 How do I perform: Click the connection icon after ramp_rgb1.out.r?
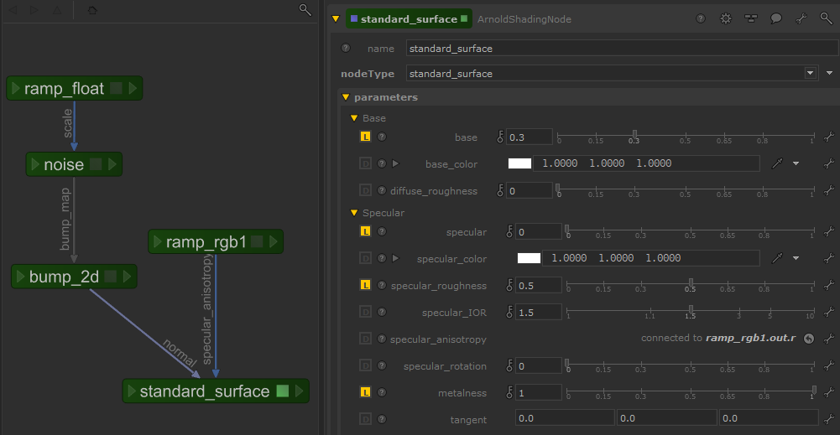coord(809,338)
